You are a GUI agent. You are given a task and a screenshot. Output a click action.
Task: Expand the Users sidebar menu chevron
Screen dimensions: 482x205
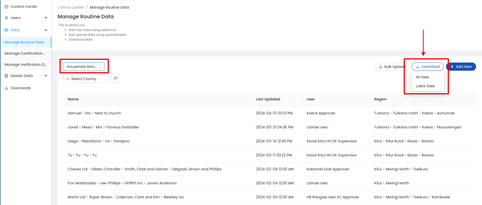(46, 18)
